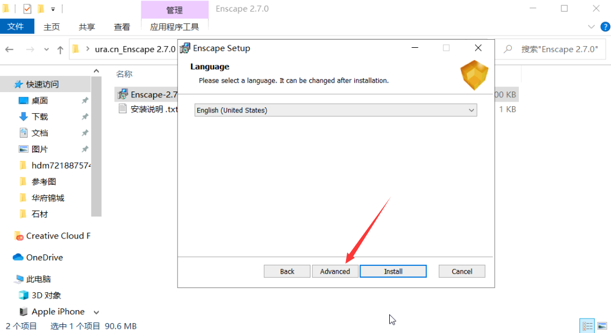
Task: Go back in Explorer navigation
Action: coord(9,50)
